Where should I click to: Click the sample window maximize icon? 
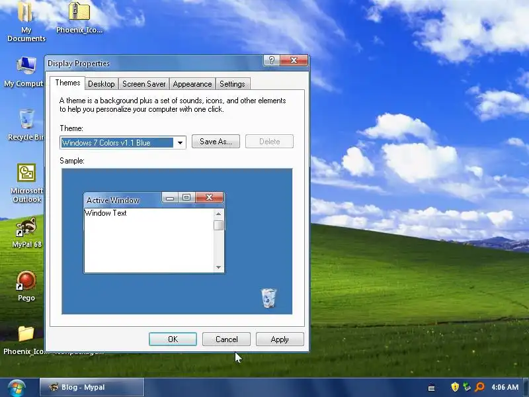coord(186,197)
